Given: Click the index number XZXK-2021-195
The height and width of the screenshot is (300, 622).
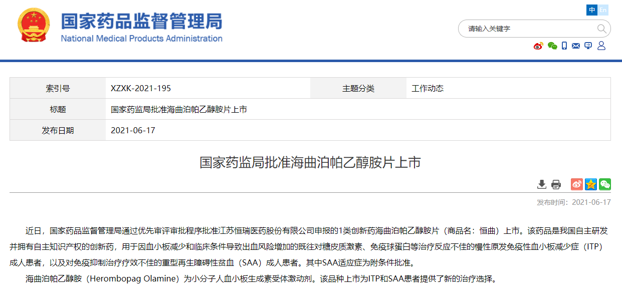Looking at the screenshot, I should tap(141, 88).
